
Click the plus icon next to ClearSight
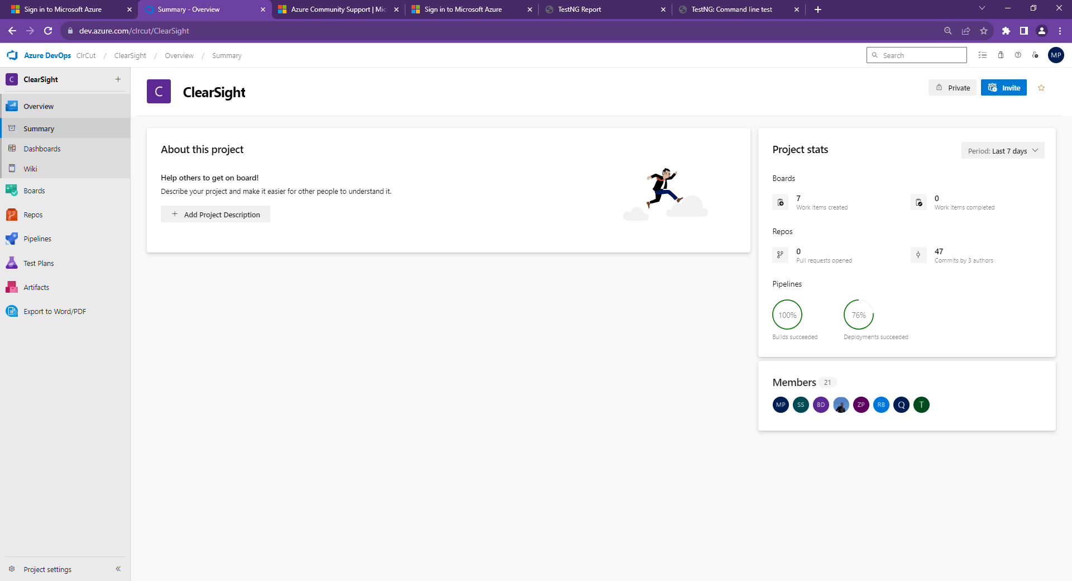click(118, 79)
